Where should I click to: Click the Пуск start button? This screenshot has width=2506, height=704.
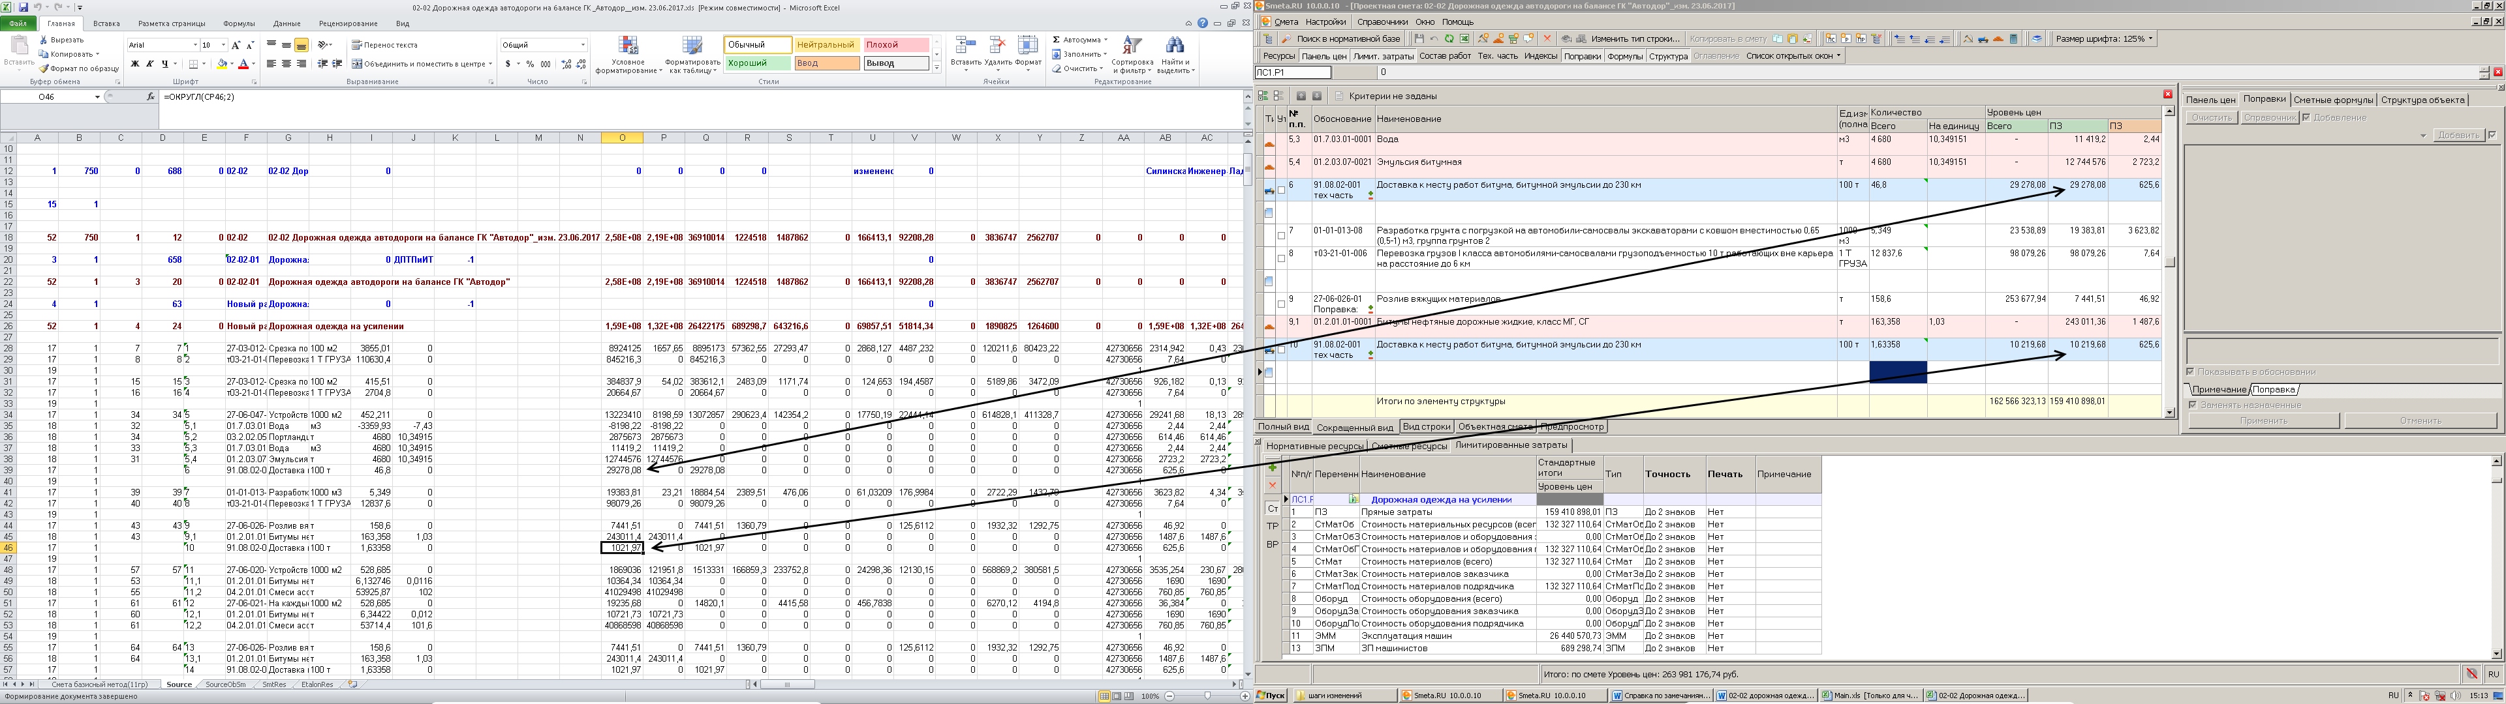point(1271,696)
